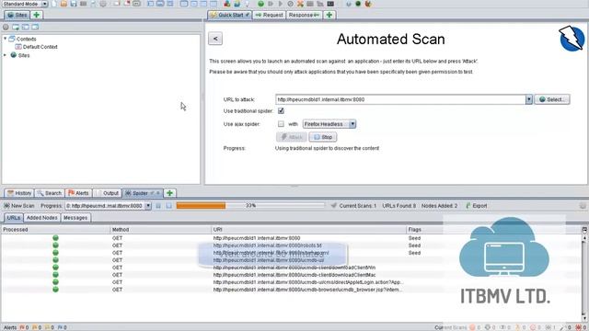This screenshot has width=589, height=331.
Task: Expand the Sites tree node
Action: [x=6, y=55]
